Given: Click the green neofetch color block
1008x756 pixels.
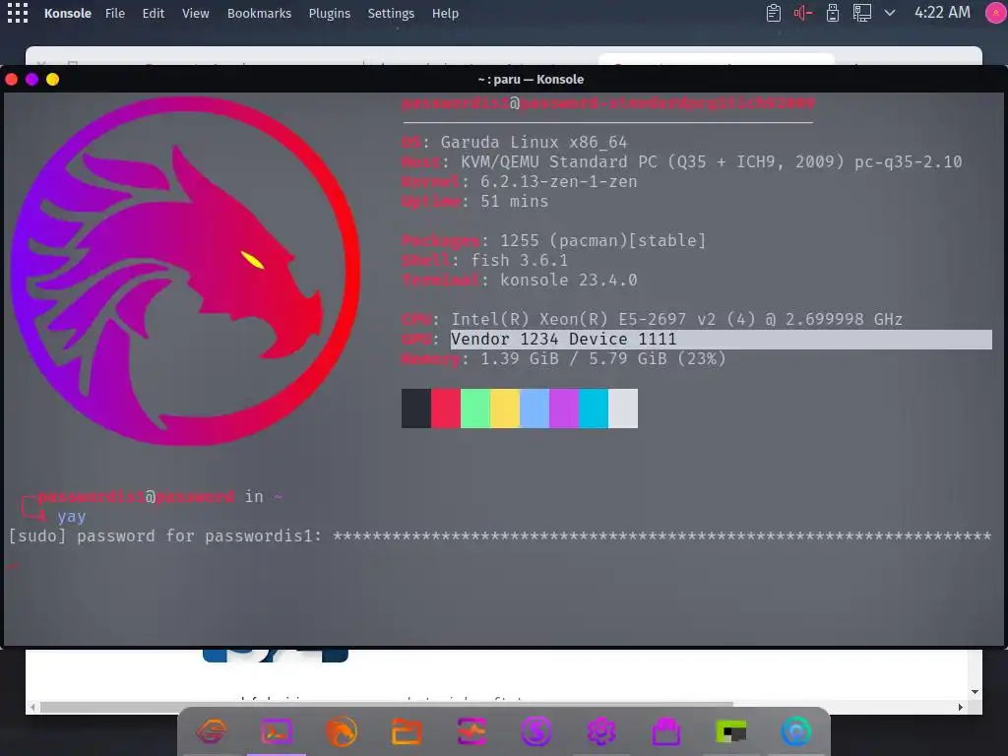Looking at the screenshot, I should coord(475,409).
